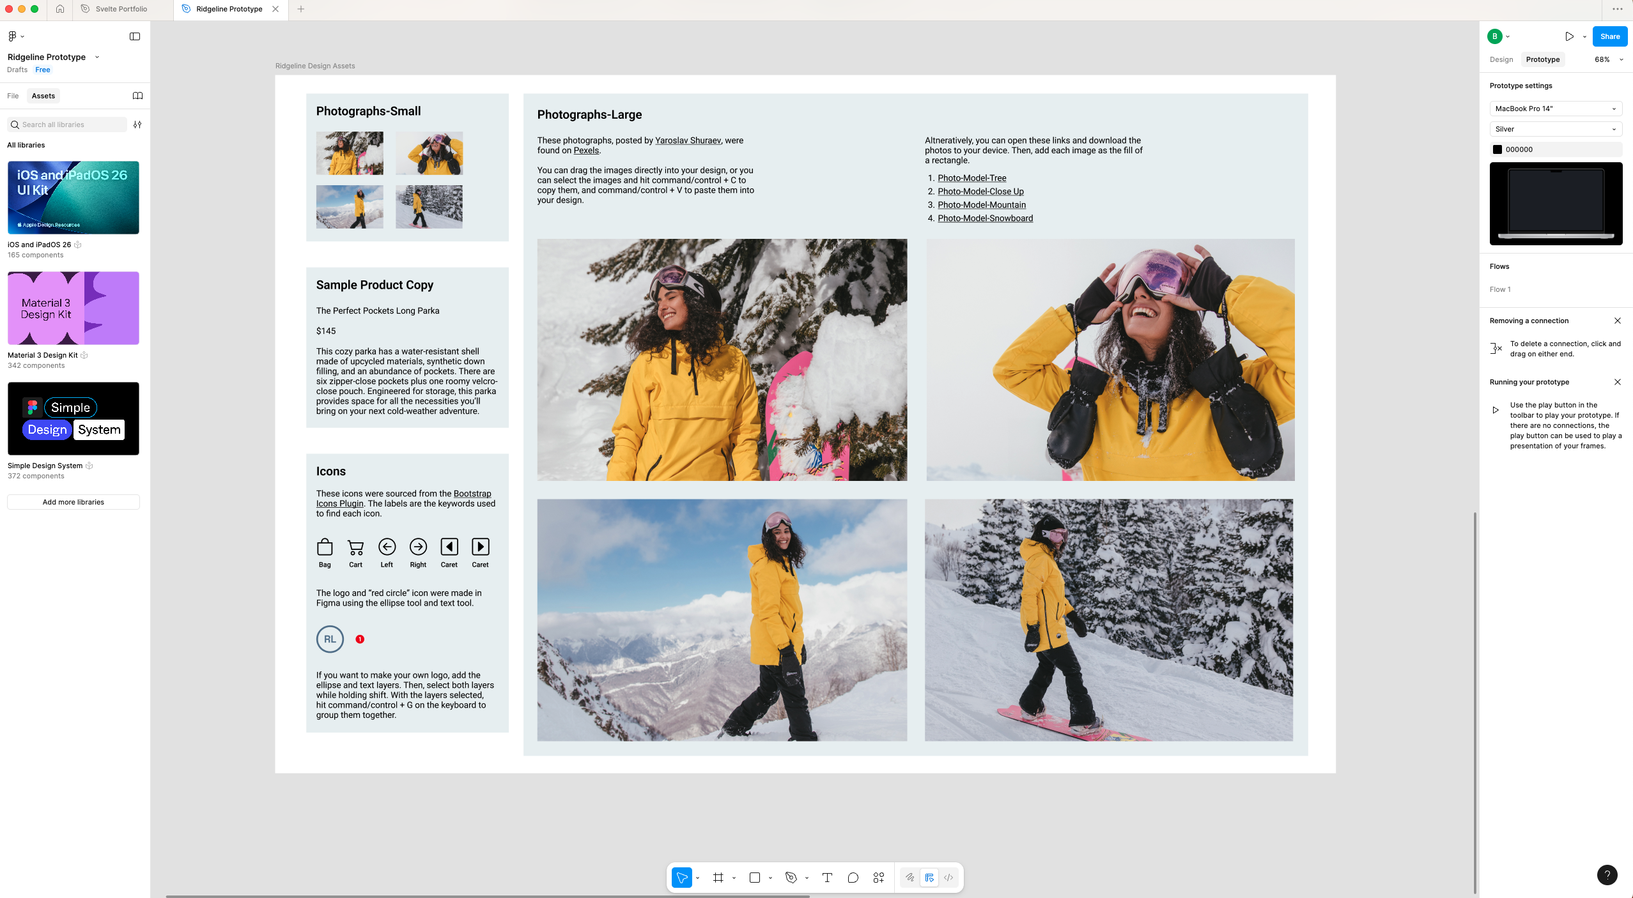1633x898 pixels.
Task: Select the Rectangle shape tool
Action: point(755,878)
